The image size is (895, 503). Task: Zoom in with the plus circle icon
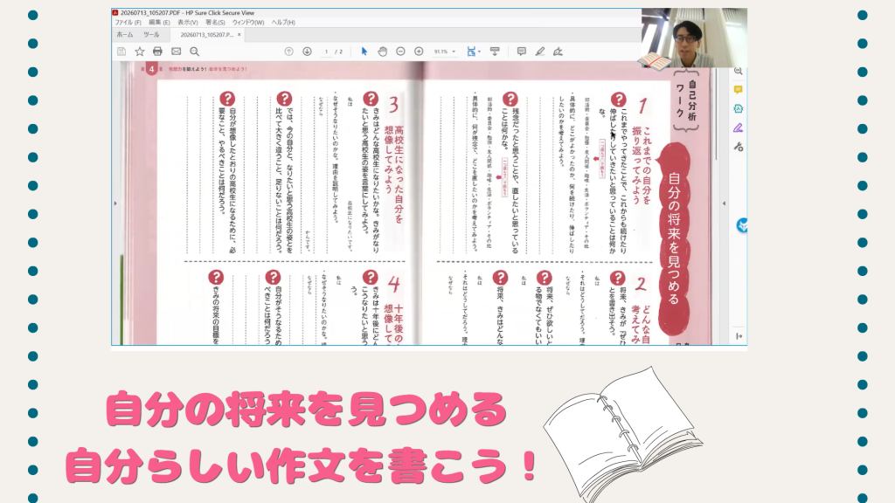click(419, 52)
